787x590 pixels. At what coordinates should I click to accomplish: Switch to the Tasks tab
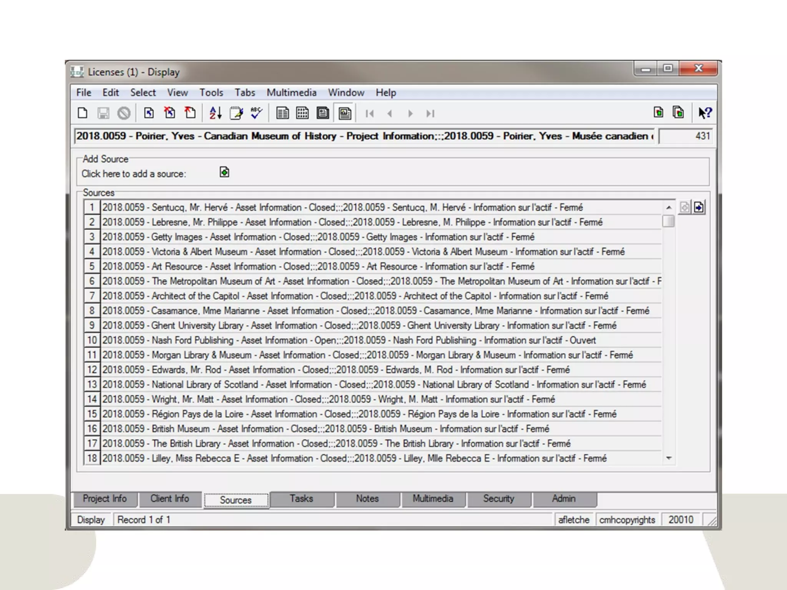click(301, 499)
